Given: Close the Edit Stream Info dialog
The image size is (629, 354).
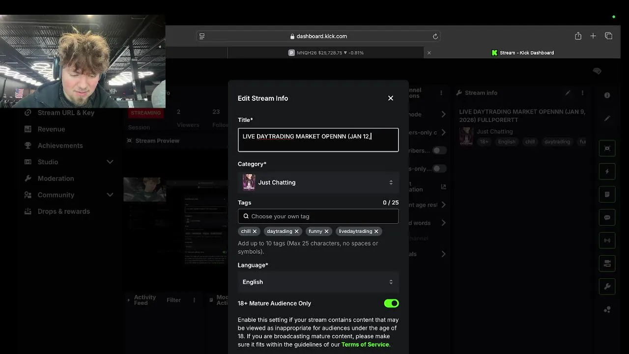Looking at the screenshot, I should coord(391,98).
